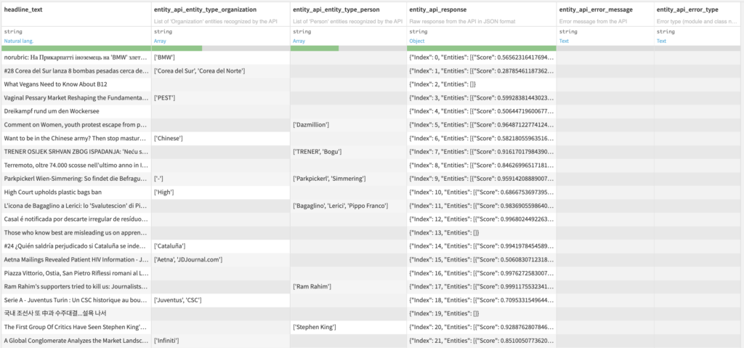Viewport: 744px width, 348px height.
Task: Select the "L'icona de Bagaglino a Lerici" headline
Action: (76, 206)
